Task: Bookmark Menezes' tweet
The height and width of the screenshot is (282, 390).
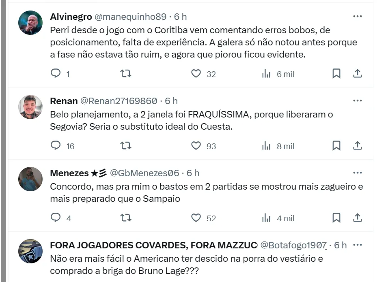Action: (336, 218)
